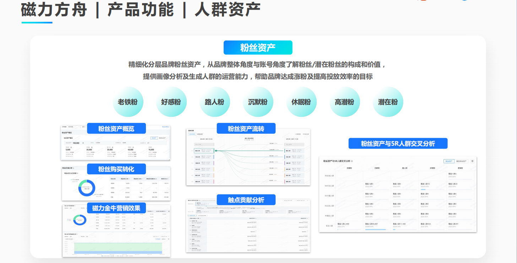Click the 磁力金牛营销效果 label
The height and width of the screenshot is (263, 517).
[x=116, y=208]
